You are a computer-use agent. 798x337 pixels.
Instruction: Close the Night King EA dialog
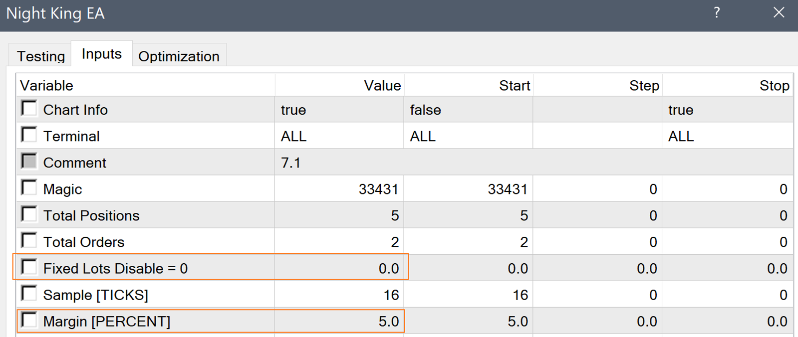coord(779,13)
